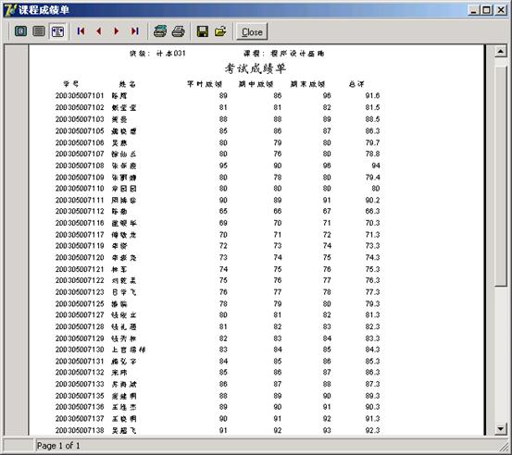Maximize the 课程成绩单 window

tap(486, 10)
